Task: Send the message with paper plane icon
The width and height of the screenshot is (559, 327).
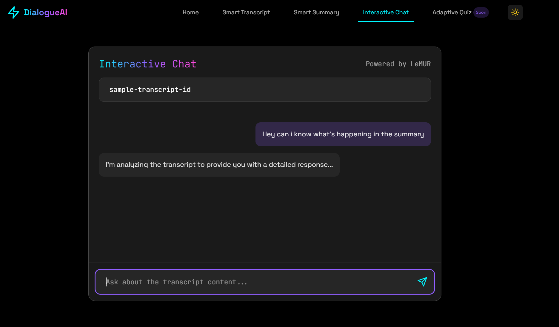Action: [x=422, y=282]
